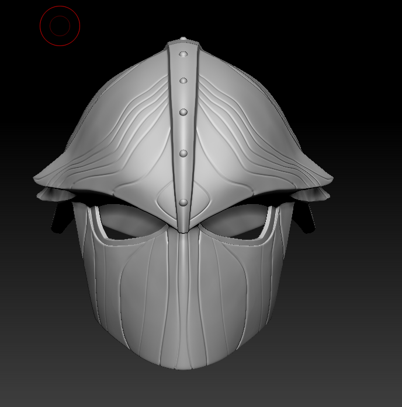Click the small nub at the crest top
402x407 pixels.
pos(183,39)
